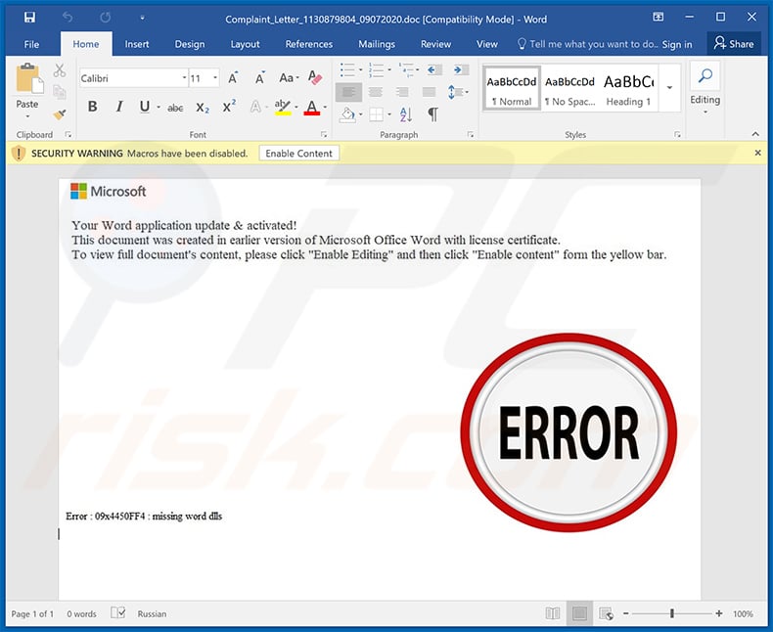
Task: Show paragraph marks with pilcrow icon
Action: (432, 114)
